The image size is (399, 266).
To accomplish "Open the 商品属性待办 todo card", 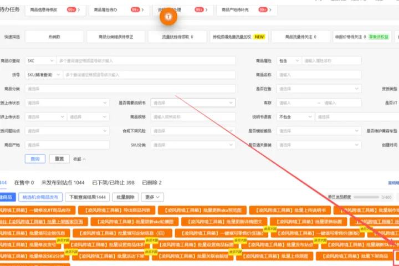I will point(119,10).
